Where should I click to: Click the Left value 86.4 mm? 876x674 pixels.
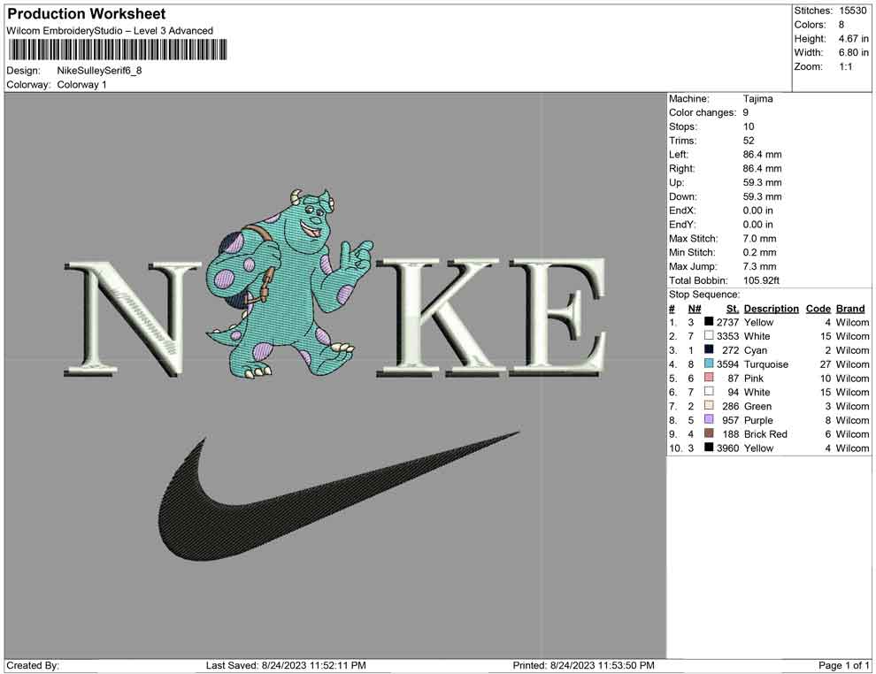click(x=762, y=155)
